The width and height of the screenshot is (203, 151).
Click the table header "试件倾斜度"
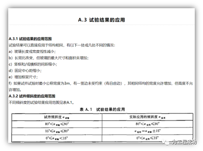pos(57,117)
